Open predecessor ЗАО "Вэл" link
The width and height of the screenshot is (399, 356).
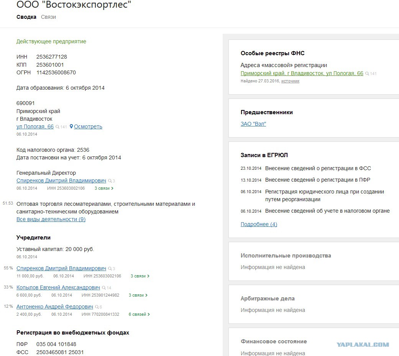pyautogui.click(x=253, y=124)
